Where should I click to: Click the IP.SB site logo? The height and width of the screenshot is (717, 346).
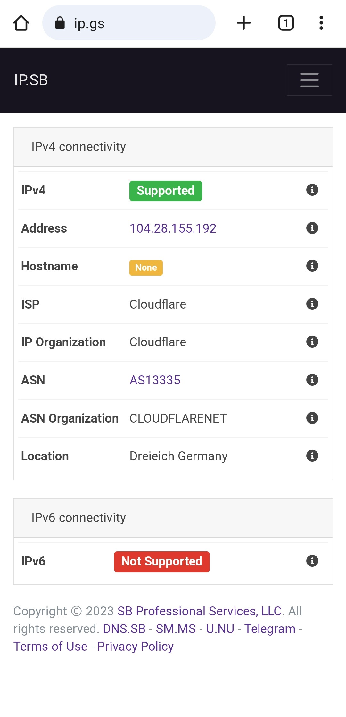coord(31,80)
